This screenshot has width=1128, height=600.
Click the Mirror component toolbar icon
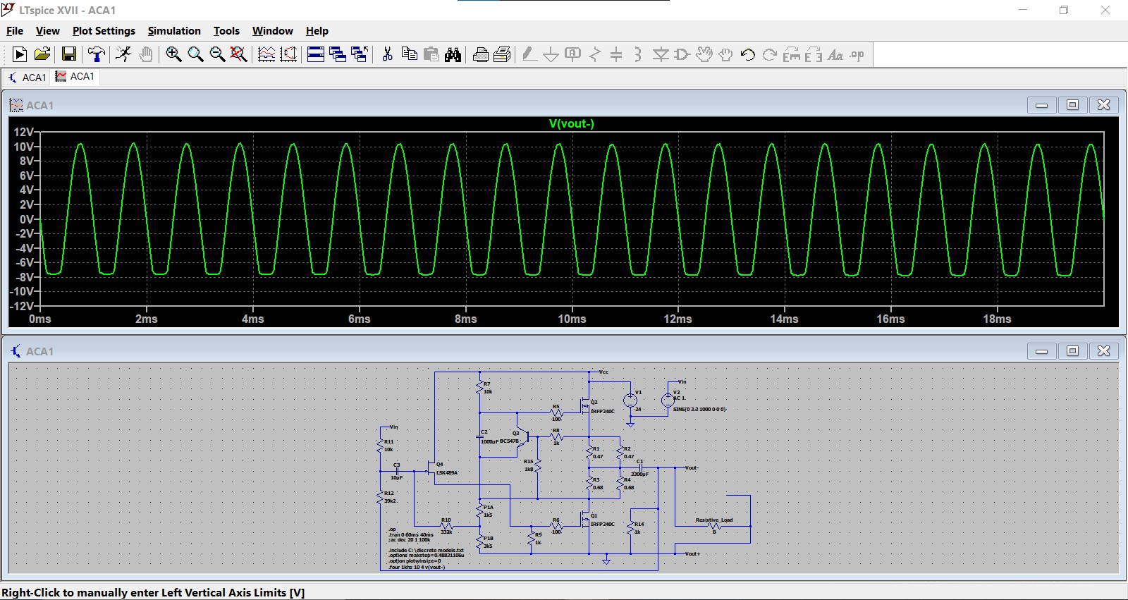coord(814,54)
